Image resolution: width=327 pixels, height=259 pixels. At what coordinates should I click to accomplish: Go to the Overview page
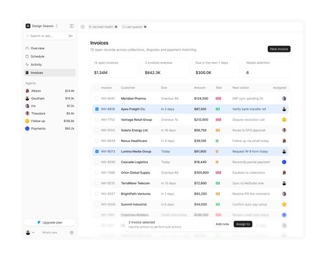(50, 48)
